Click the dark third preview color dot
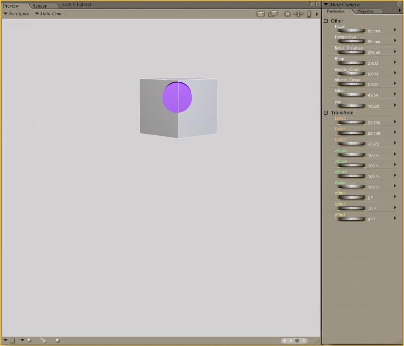 (297, 340)
